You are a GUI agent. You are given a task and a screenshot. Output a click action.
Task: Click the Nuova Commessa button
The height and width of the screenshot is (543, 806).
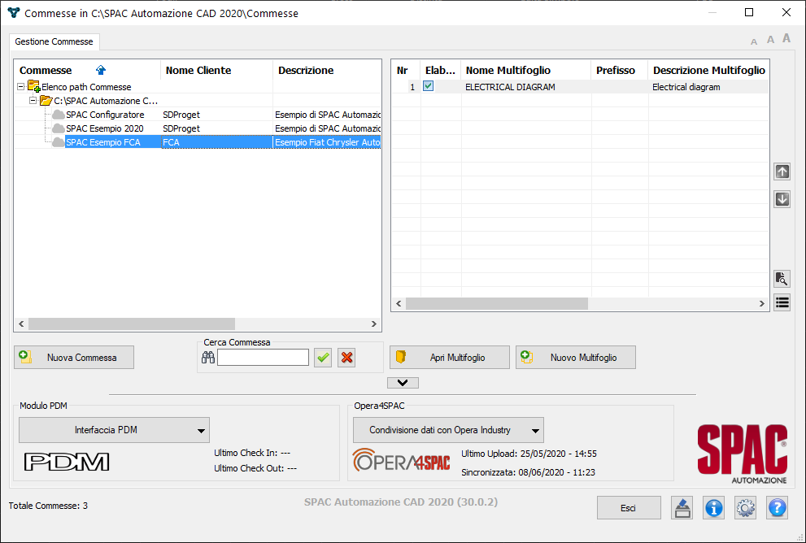[74, 358]
